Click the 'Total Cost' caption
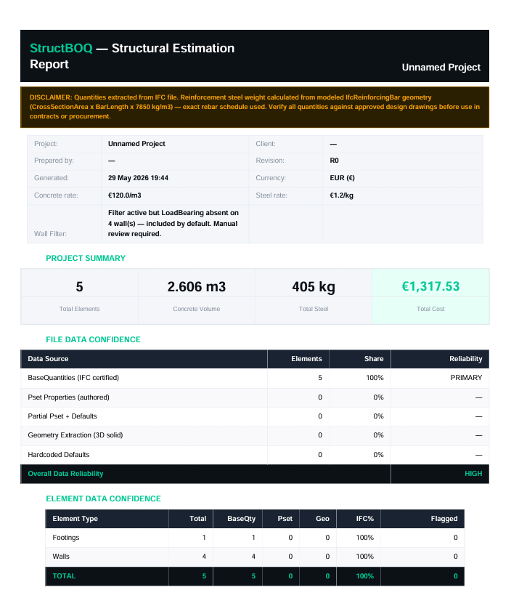The image size is (511, 590). pyautogui.click(x=430, y=309)
